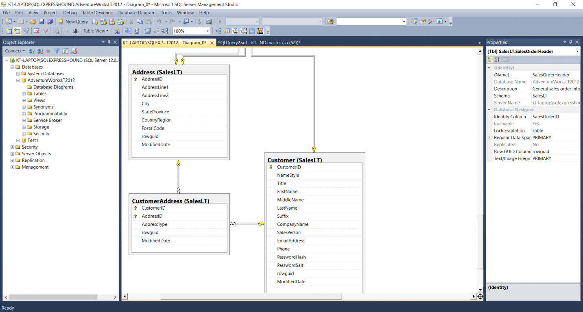Pin the Properties panel
Screen dimensions: 583x312
[x=571, y=42]
